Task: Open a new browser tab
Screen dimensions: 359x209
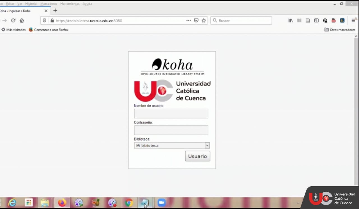Action: (55, 11)
